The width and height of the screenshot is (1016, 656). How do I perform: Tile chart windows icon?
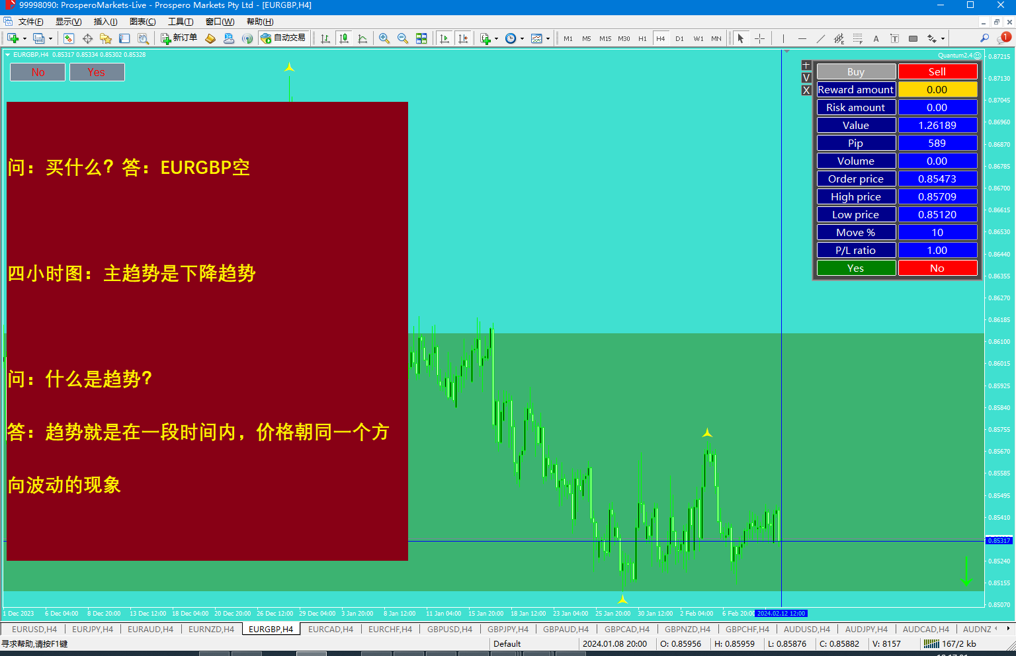(421, 38)
